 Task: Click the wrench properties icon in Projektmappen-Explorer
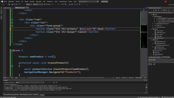tap(173, 10)
